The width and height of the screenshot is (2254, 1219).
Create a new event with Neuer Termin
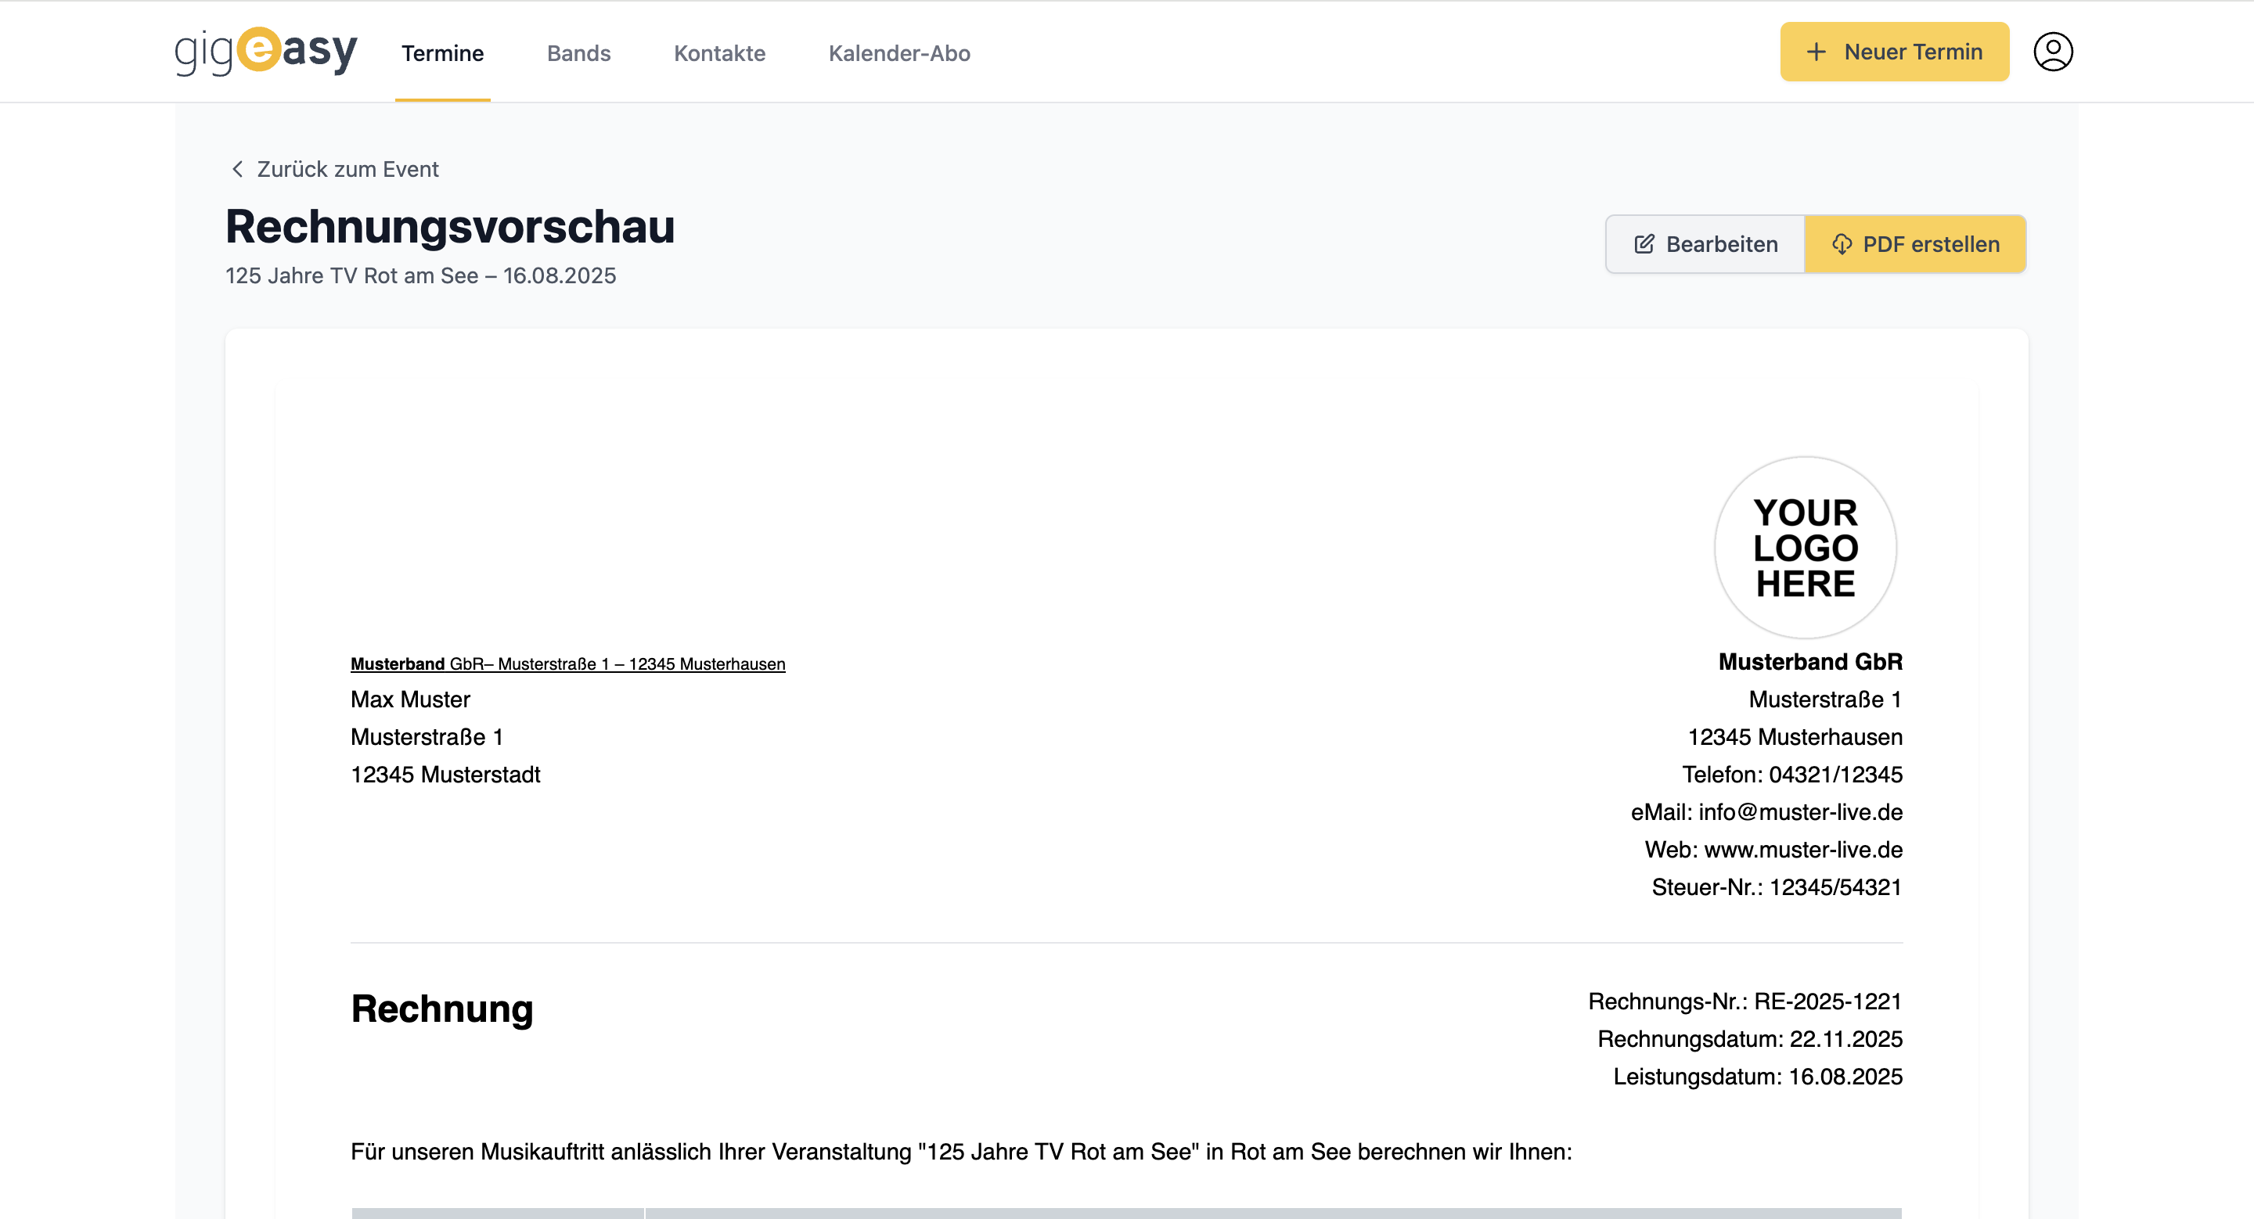1893,52
